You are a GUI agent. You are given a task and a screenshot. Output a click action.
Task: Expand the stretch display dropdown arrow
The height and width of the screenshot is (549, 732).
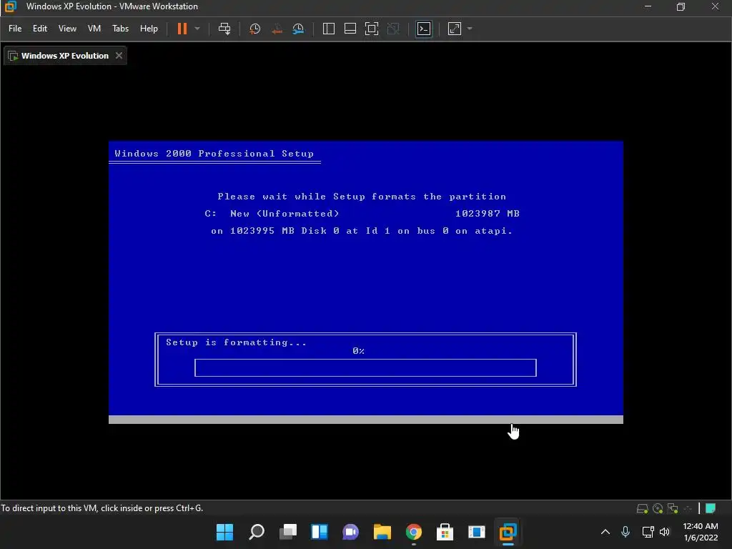pyautogui.click(x=470, y=29)
